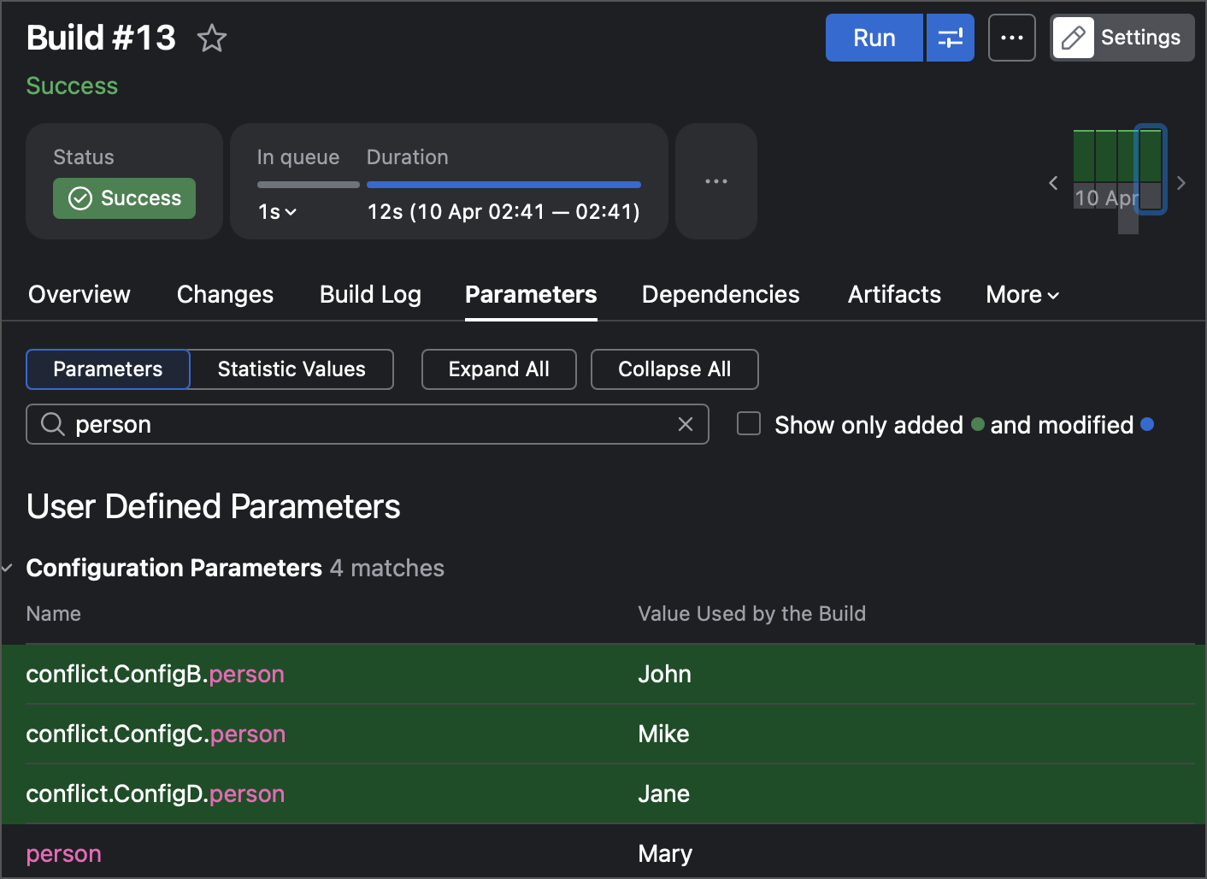1207x879 pixels.
Task: Enable Show only added and modified
Action: tap(749, 423)
